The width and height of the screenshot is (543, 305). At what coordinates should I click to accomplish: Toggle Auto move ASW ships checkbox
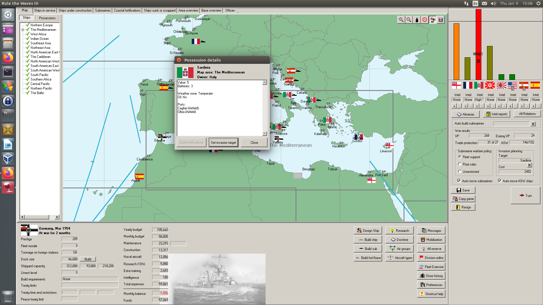tap(500, 181)
